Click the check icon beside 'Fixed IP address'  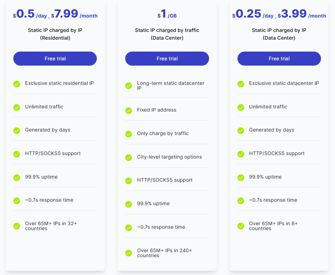(129, 111)
